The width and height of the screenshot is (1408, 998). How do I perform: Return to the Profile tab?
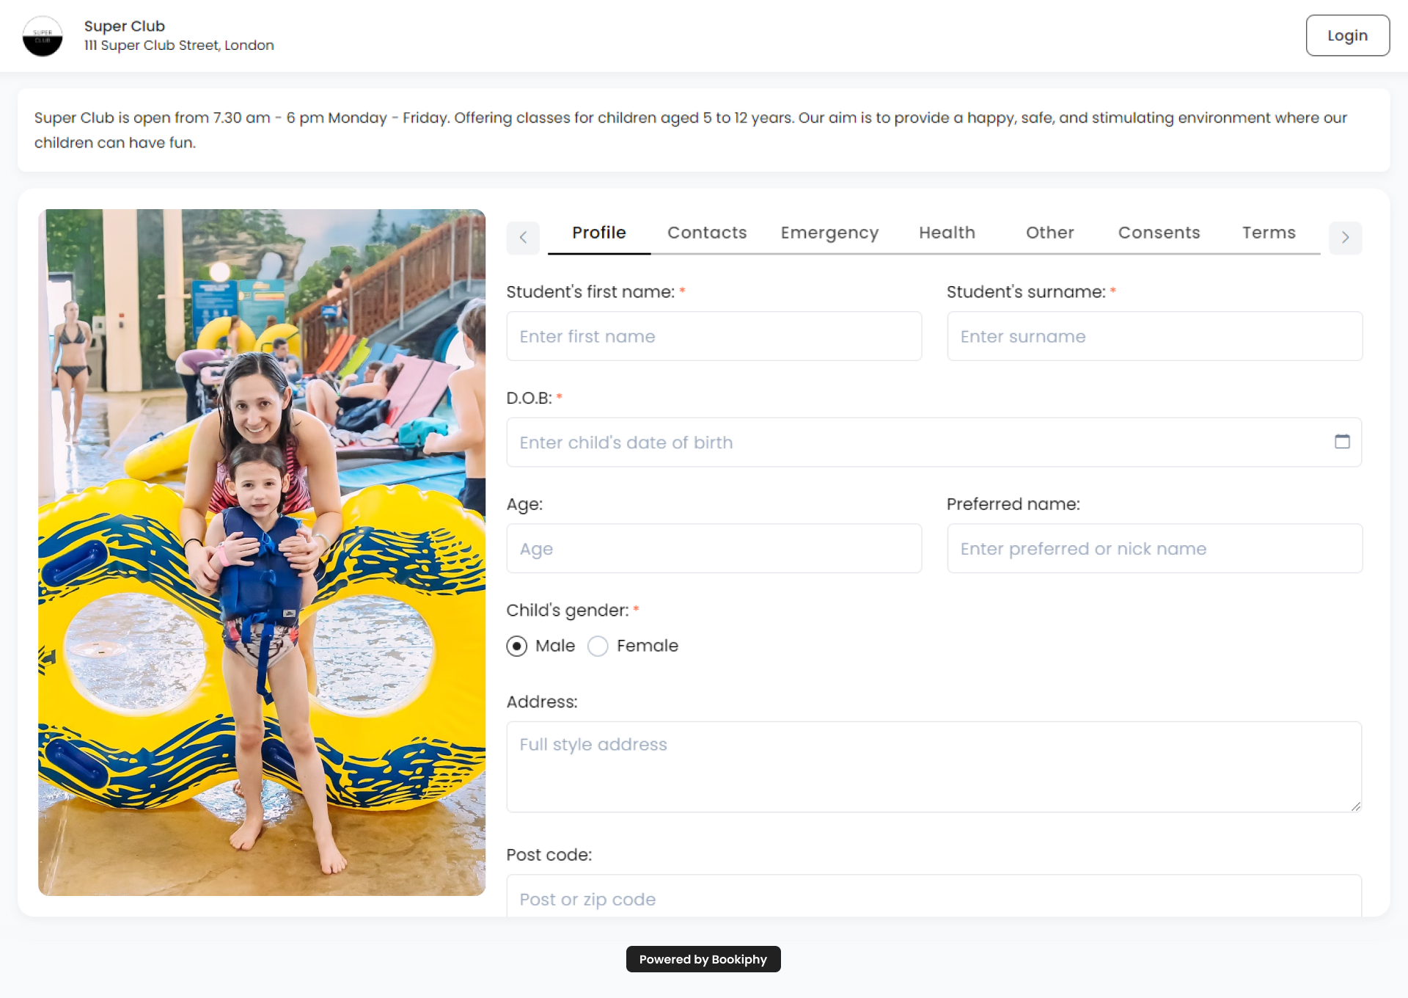598,233
